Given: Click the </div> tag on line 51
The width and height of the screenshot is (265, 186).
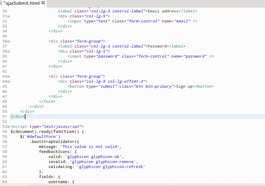Looking at the screenshot, I should click(x=18, y=116).
